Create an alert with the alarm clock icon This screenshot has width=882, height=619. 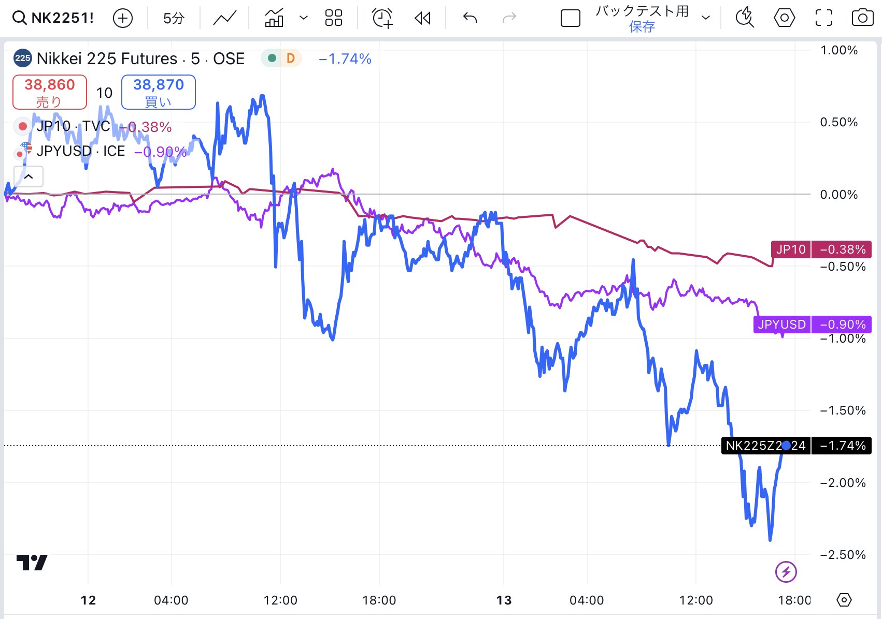pyautogui.click(x=382, y=18)
